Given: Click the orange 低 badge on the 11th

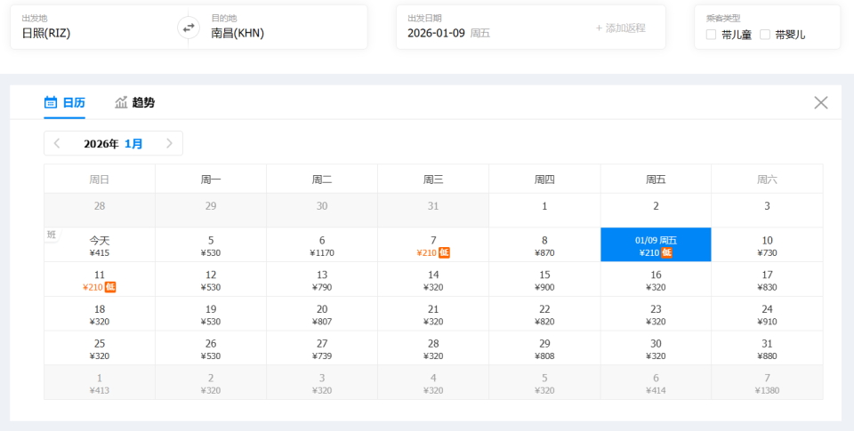Looking at the screenshot, I should (110, 287).
